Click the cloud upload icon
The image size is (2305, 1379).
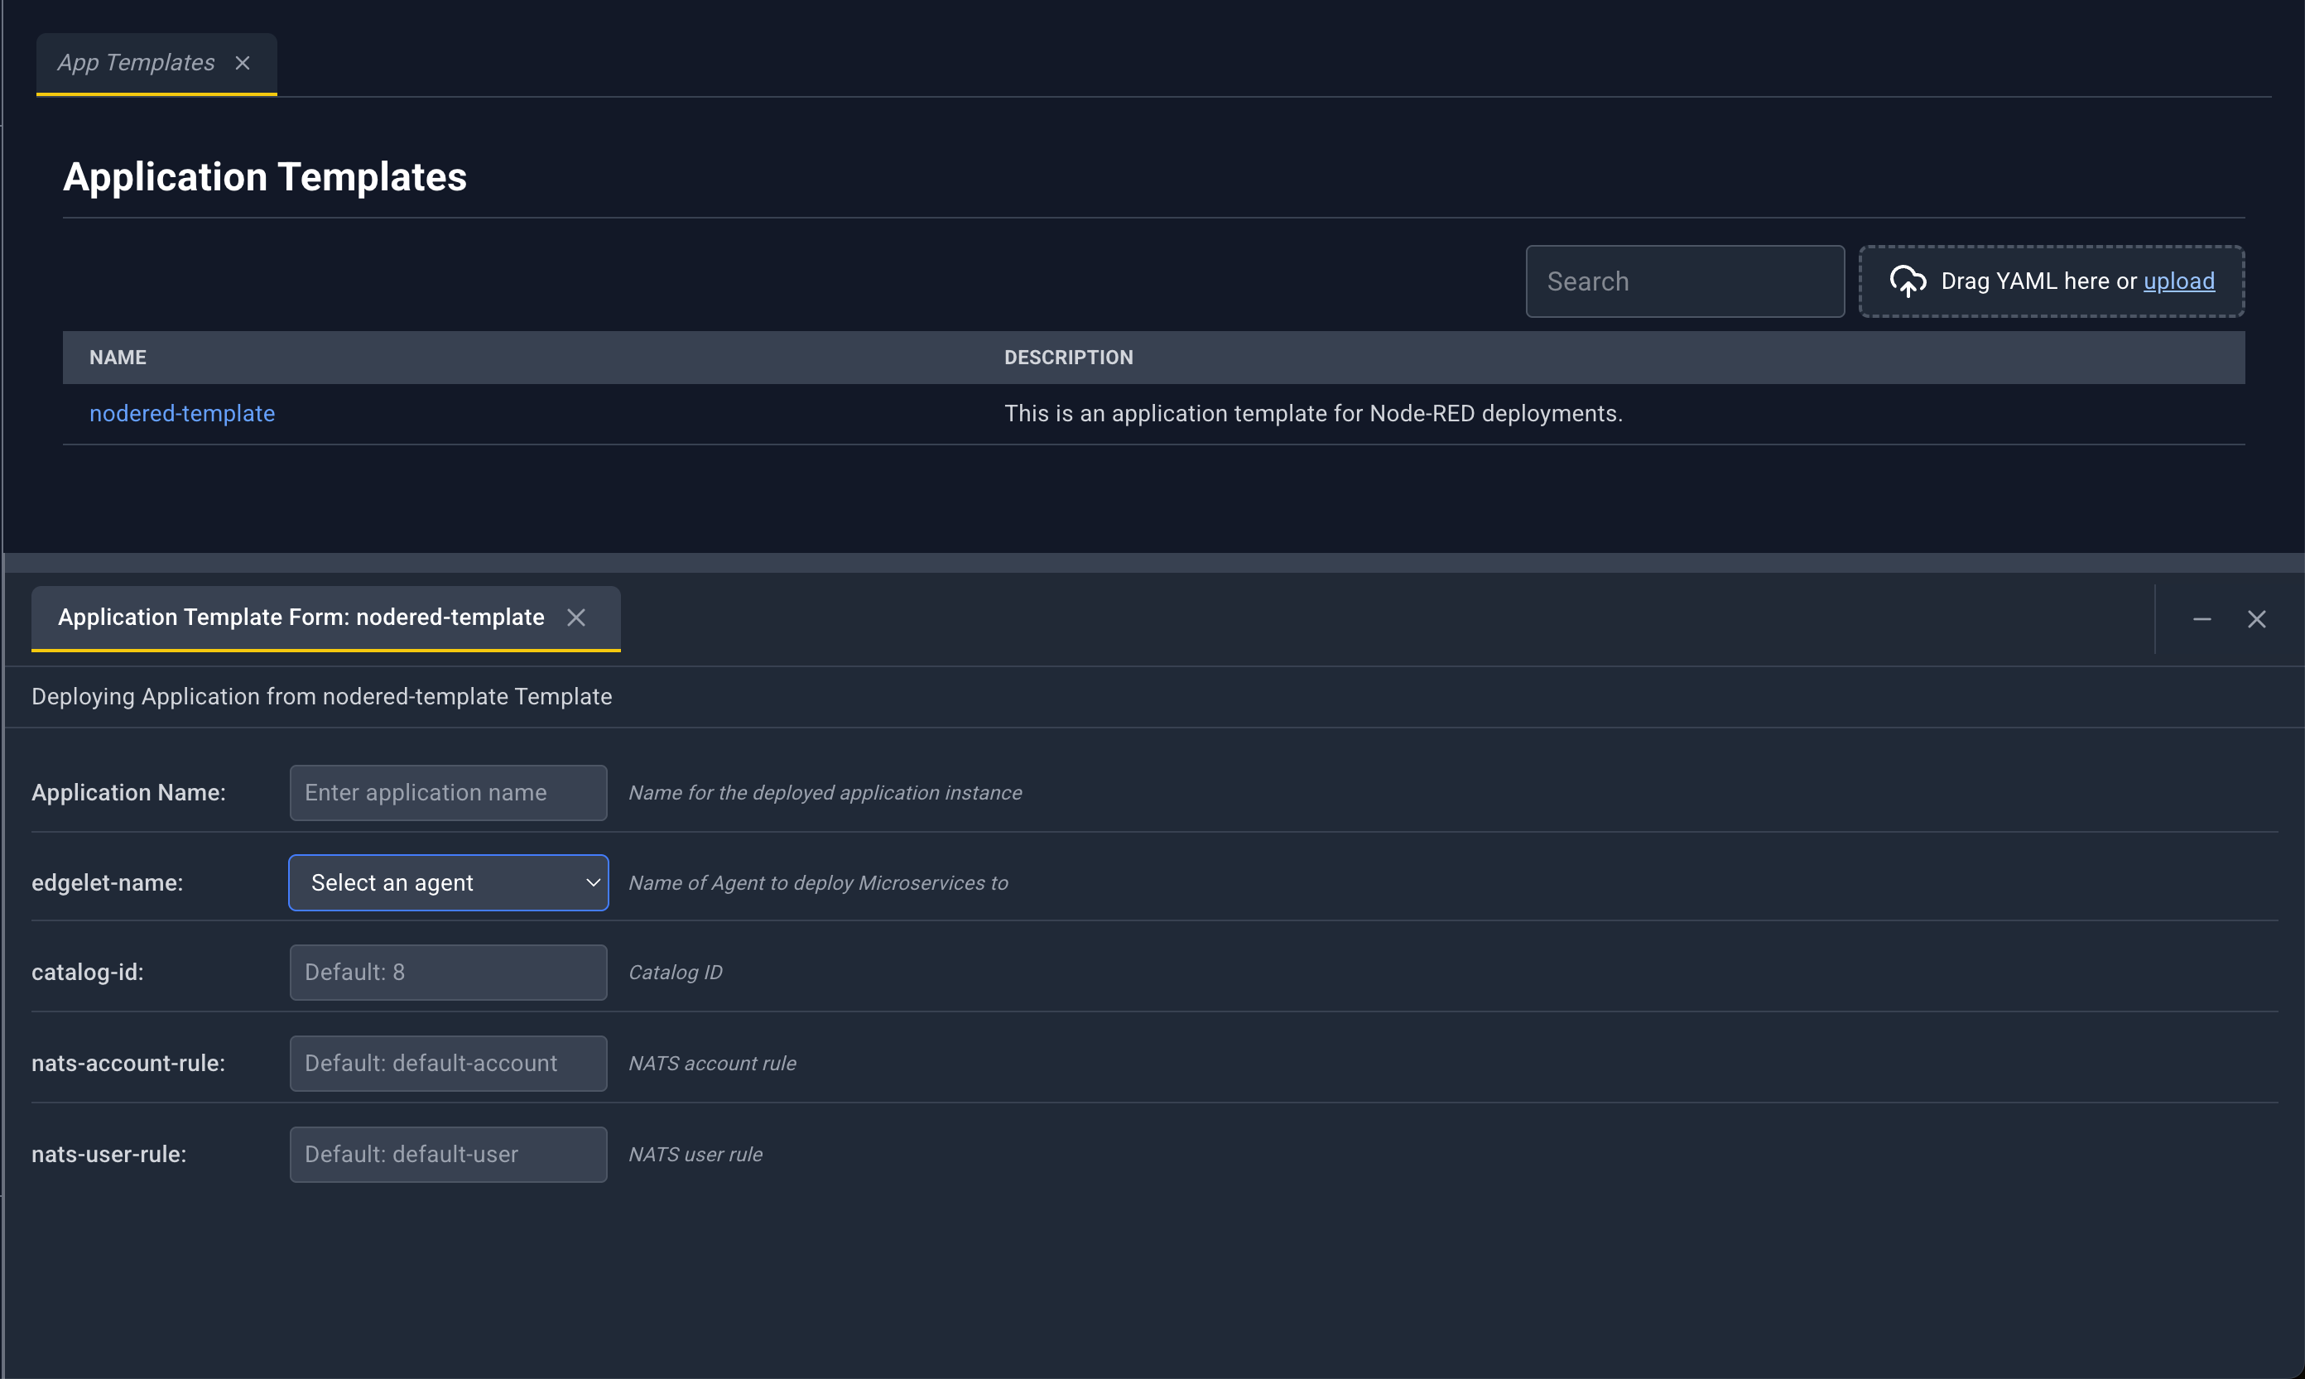1908,281
